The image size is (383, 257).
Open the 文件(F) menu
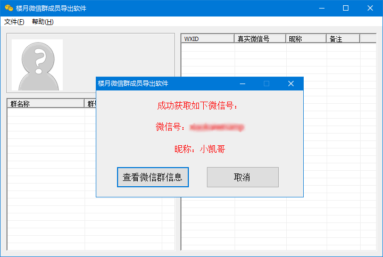(14, 22)
